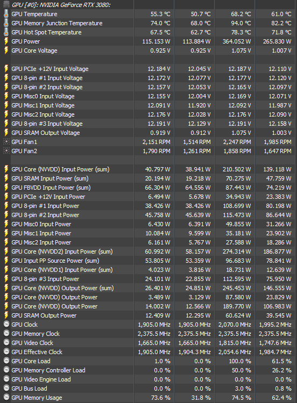Click the GPU Power maximum value '364.052 W'
This screenshot has width=297, height=403.
coord(237,41)
